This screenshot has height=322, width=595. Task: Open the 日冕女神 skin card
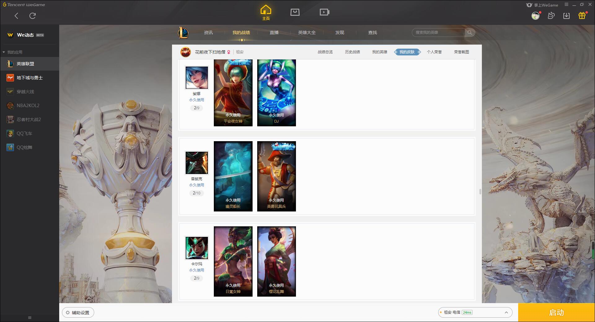(x=233, y=262)
